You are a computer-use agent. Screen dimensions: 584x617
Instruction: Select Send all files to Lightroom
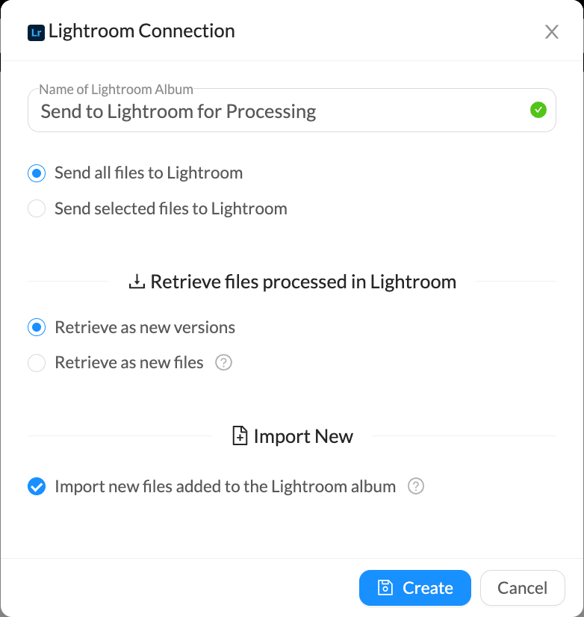tap(37, 173)
